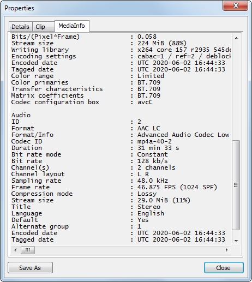Click the 'Channel layout' label
The height and width of the screenshot is (282, 252).
[38, 174]
